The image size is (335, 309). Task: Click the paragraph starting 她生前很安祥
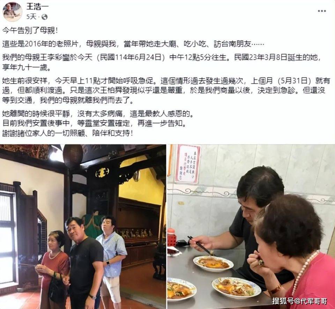166,90
